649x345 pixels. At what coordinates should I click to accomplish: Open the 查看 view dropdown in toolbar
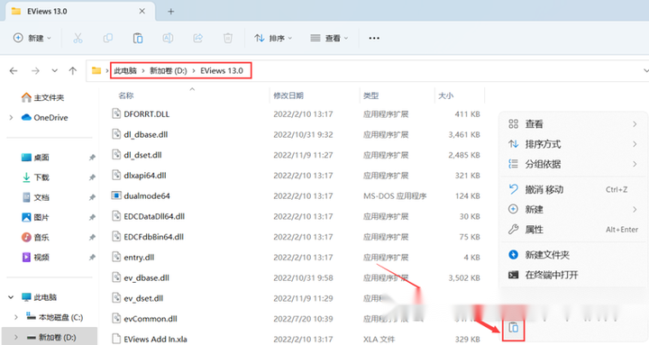tap(329, 38)
